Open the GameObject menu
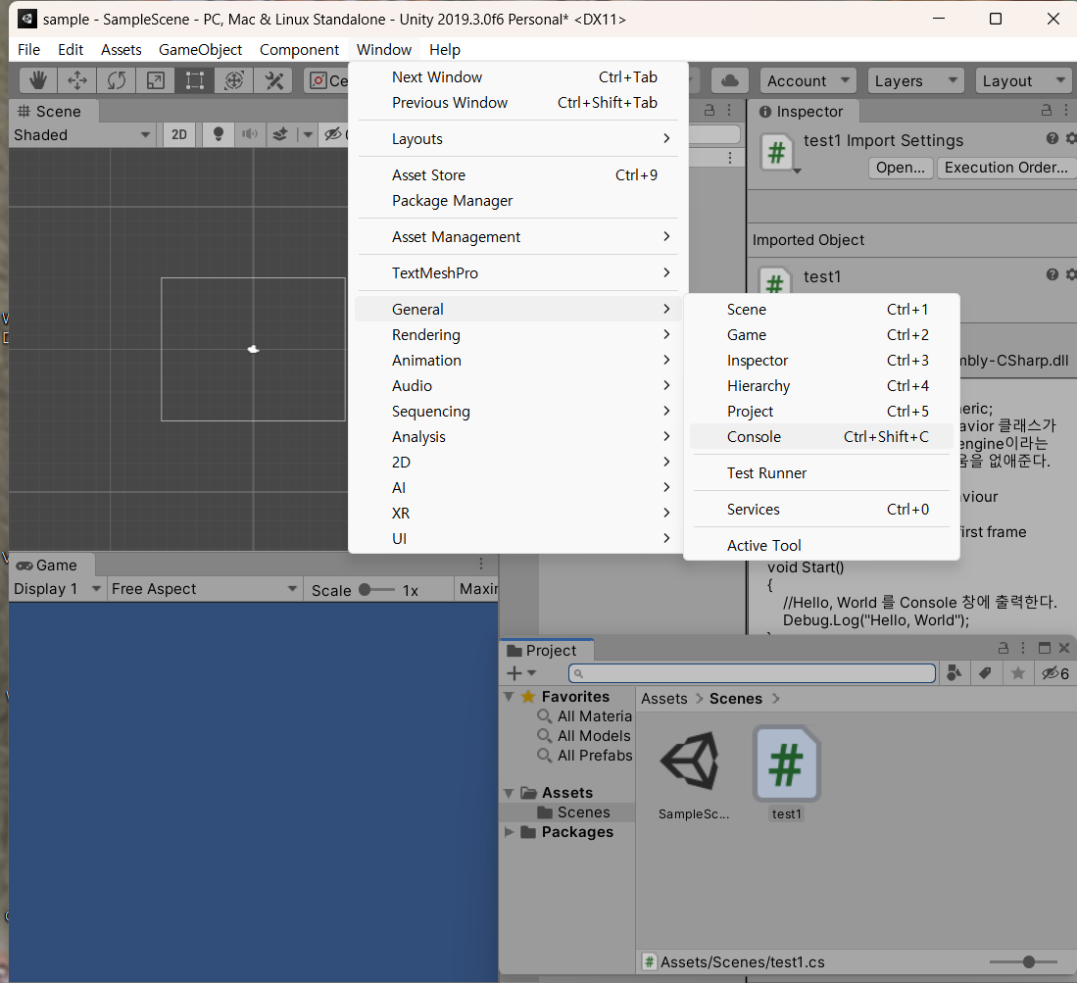Viewport: 1077px width, 983px height. 200,49
